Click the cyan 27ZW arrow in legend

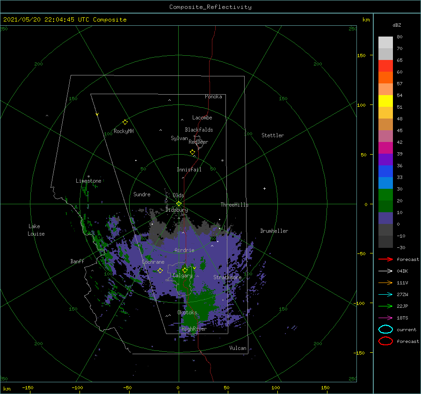pyautogui.click(x=385, y=295)
